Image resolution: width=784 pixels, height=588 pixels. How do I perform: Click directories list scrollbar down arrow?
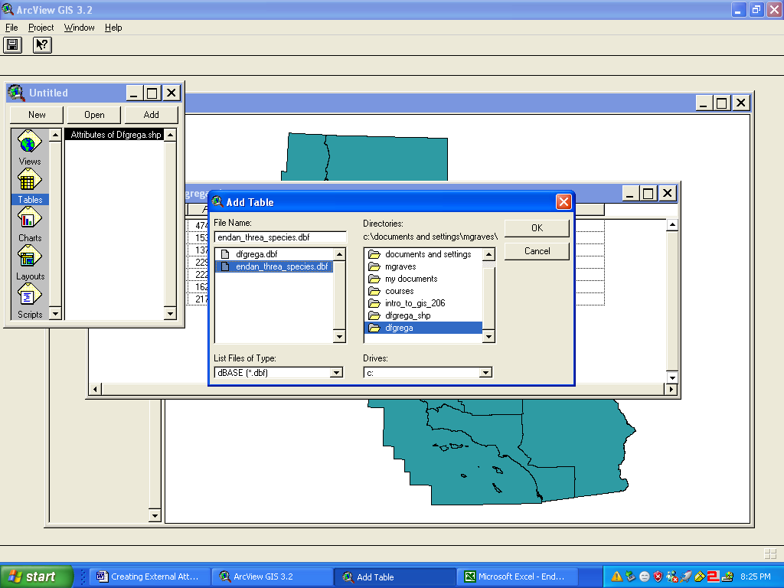coord(488,337)
